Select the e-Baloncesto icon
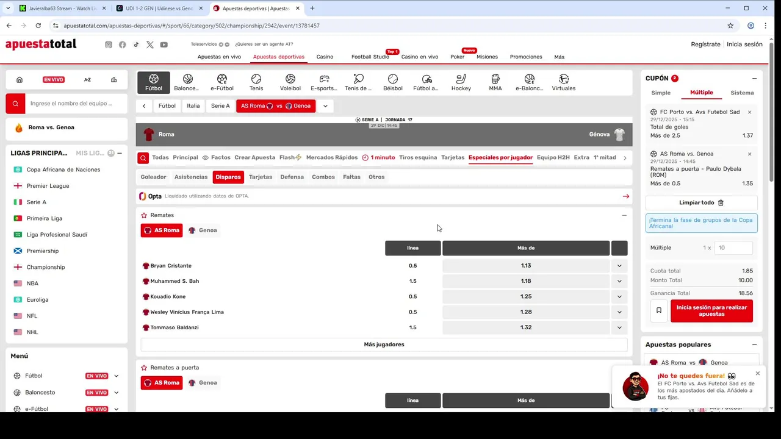Screen dimensions: 781x439 point(529,82)
